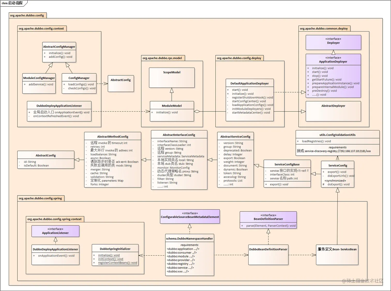Click the registerContextBeans(): void method
391x291 pixels.
[x=118, y=263]
